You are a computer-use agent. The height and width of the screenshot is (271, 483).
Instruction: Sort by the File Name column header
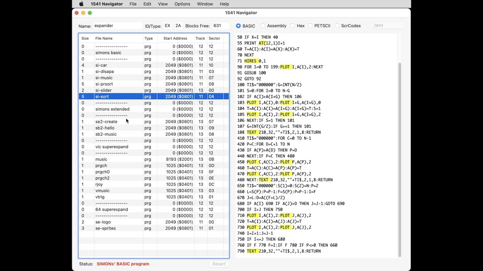click(118, 38)
